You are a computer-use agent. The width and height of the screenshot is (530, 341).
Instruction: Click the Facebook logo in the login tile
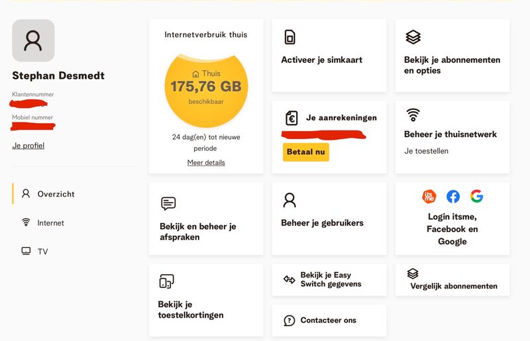pyautogui.click(x=453, y=197)
